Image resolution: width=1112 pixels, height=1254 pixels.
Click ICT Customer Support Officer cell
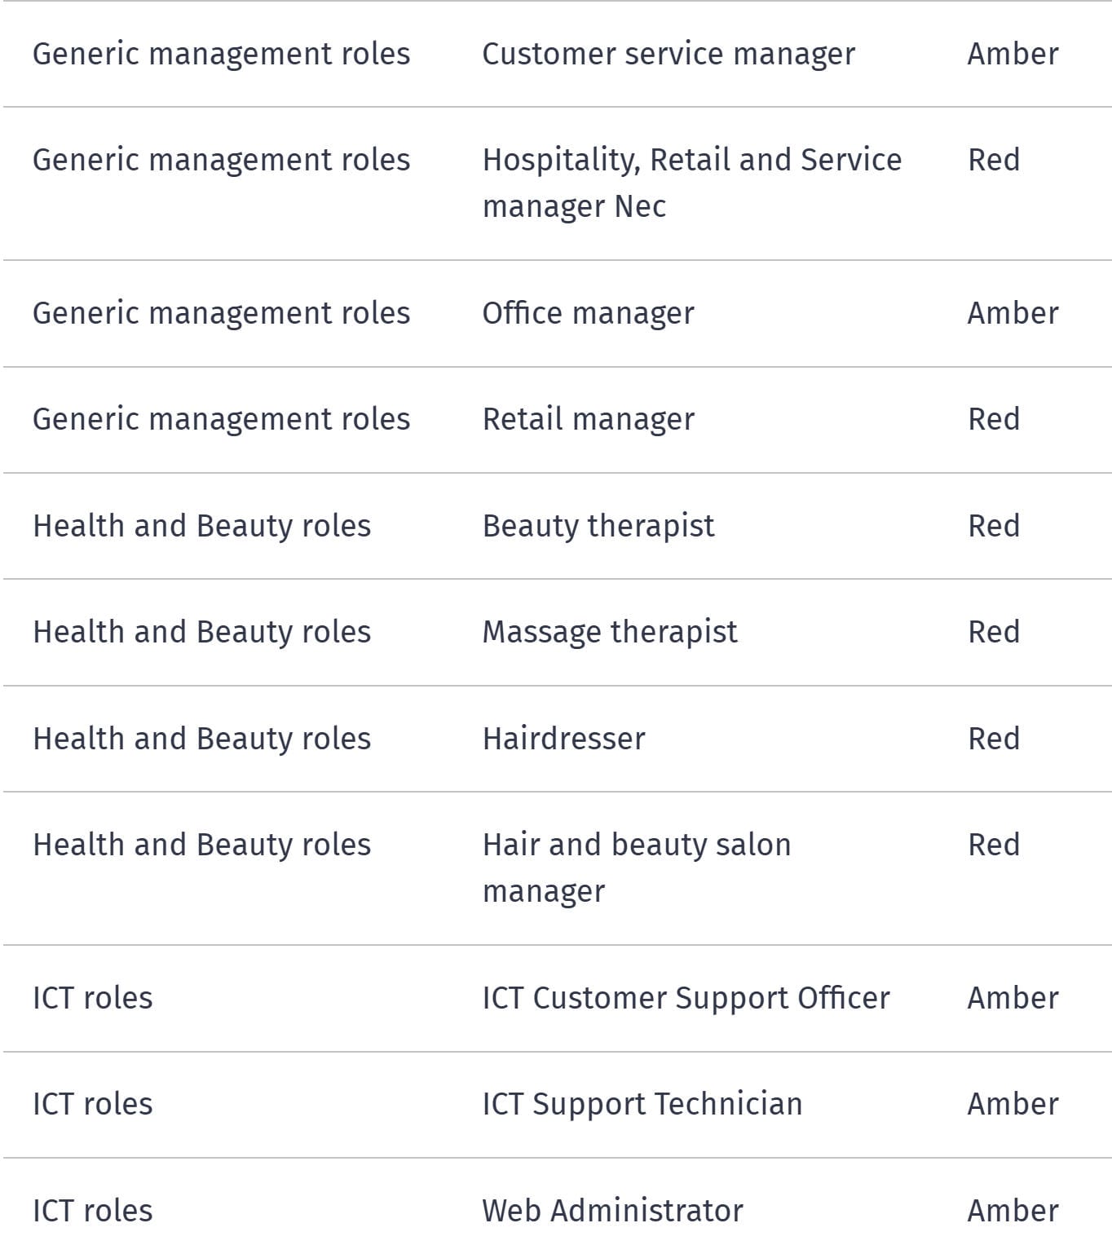coord(686,998)
